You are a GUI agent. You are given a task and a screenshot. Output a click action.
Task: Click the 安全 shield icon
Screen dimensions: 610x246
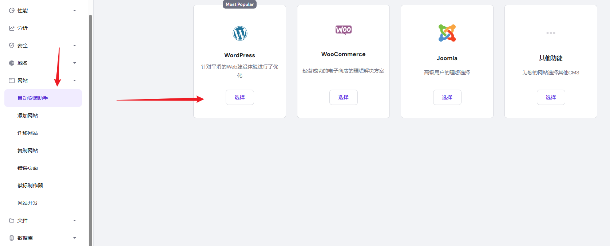[12, 46]
